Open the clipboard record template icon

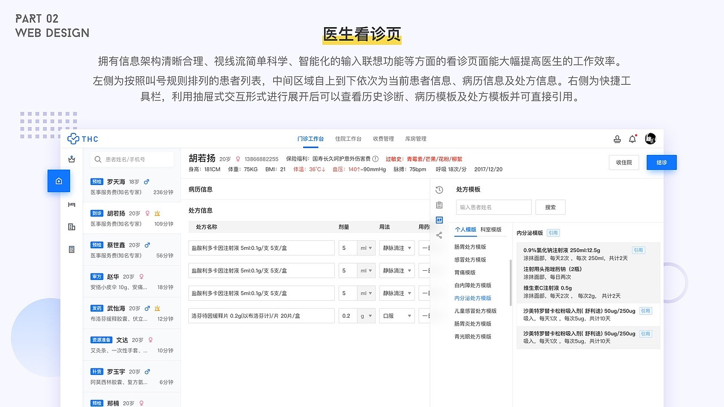pyautogui.click(x=439, y=205)
